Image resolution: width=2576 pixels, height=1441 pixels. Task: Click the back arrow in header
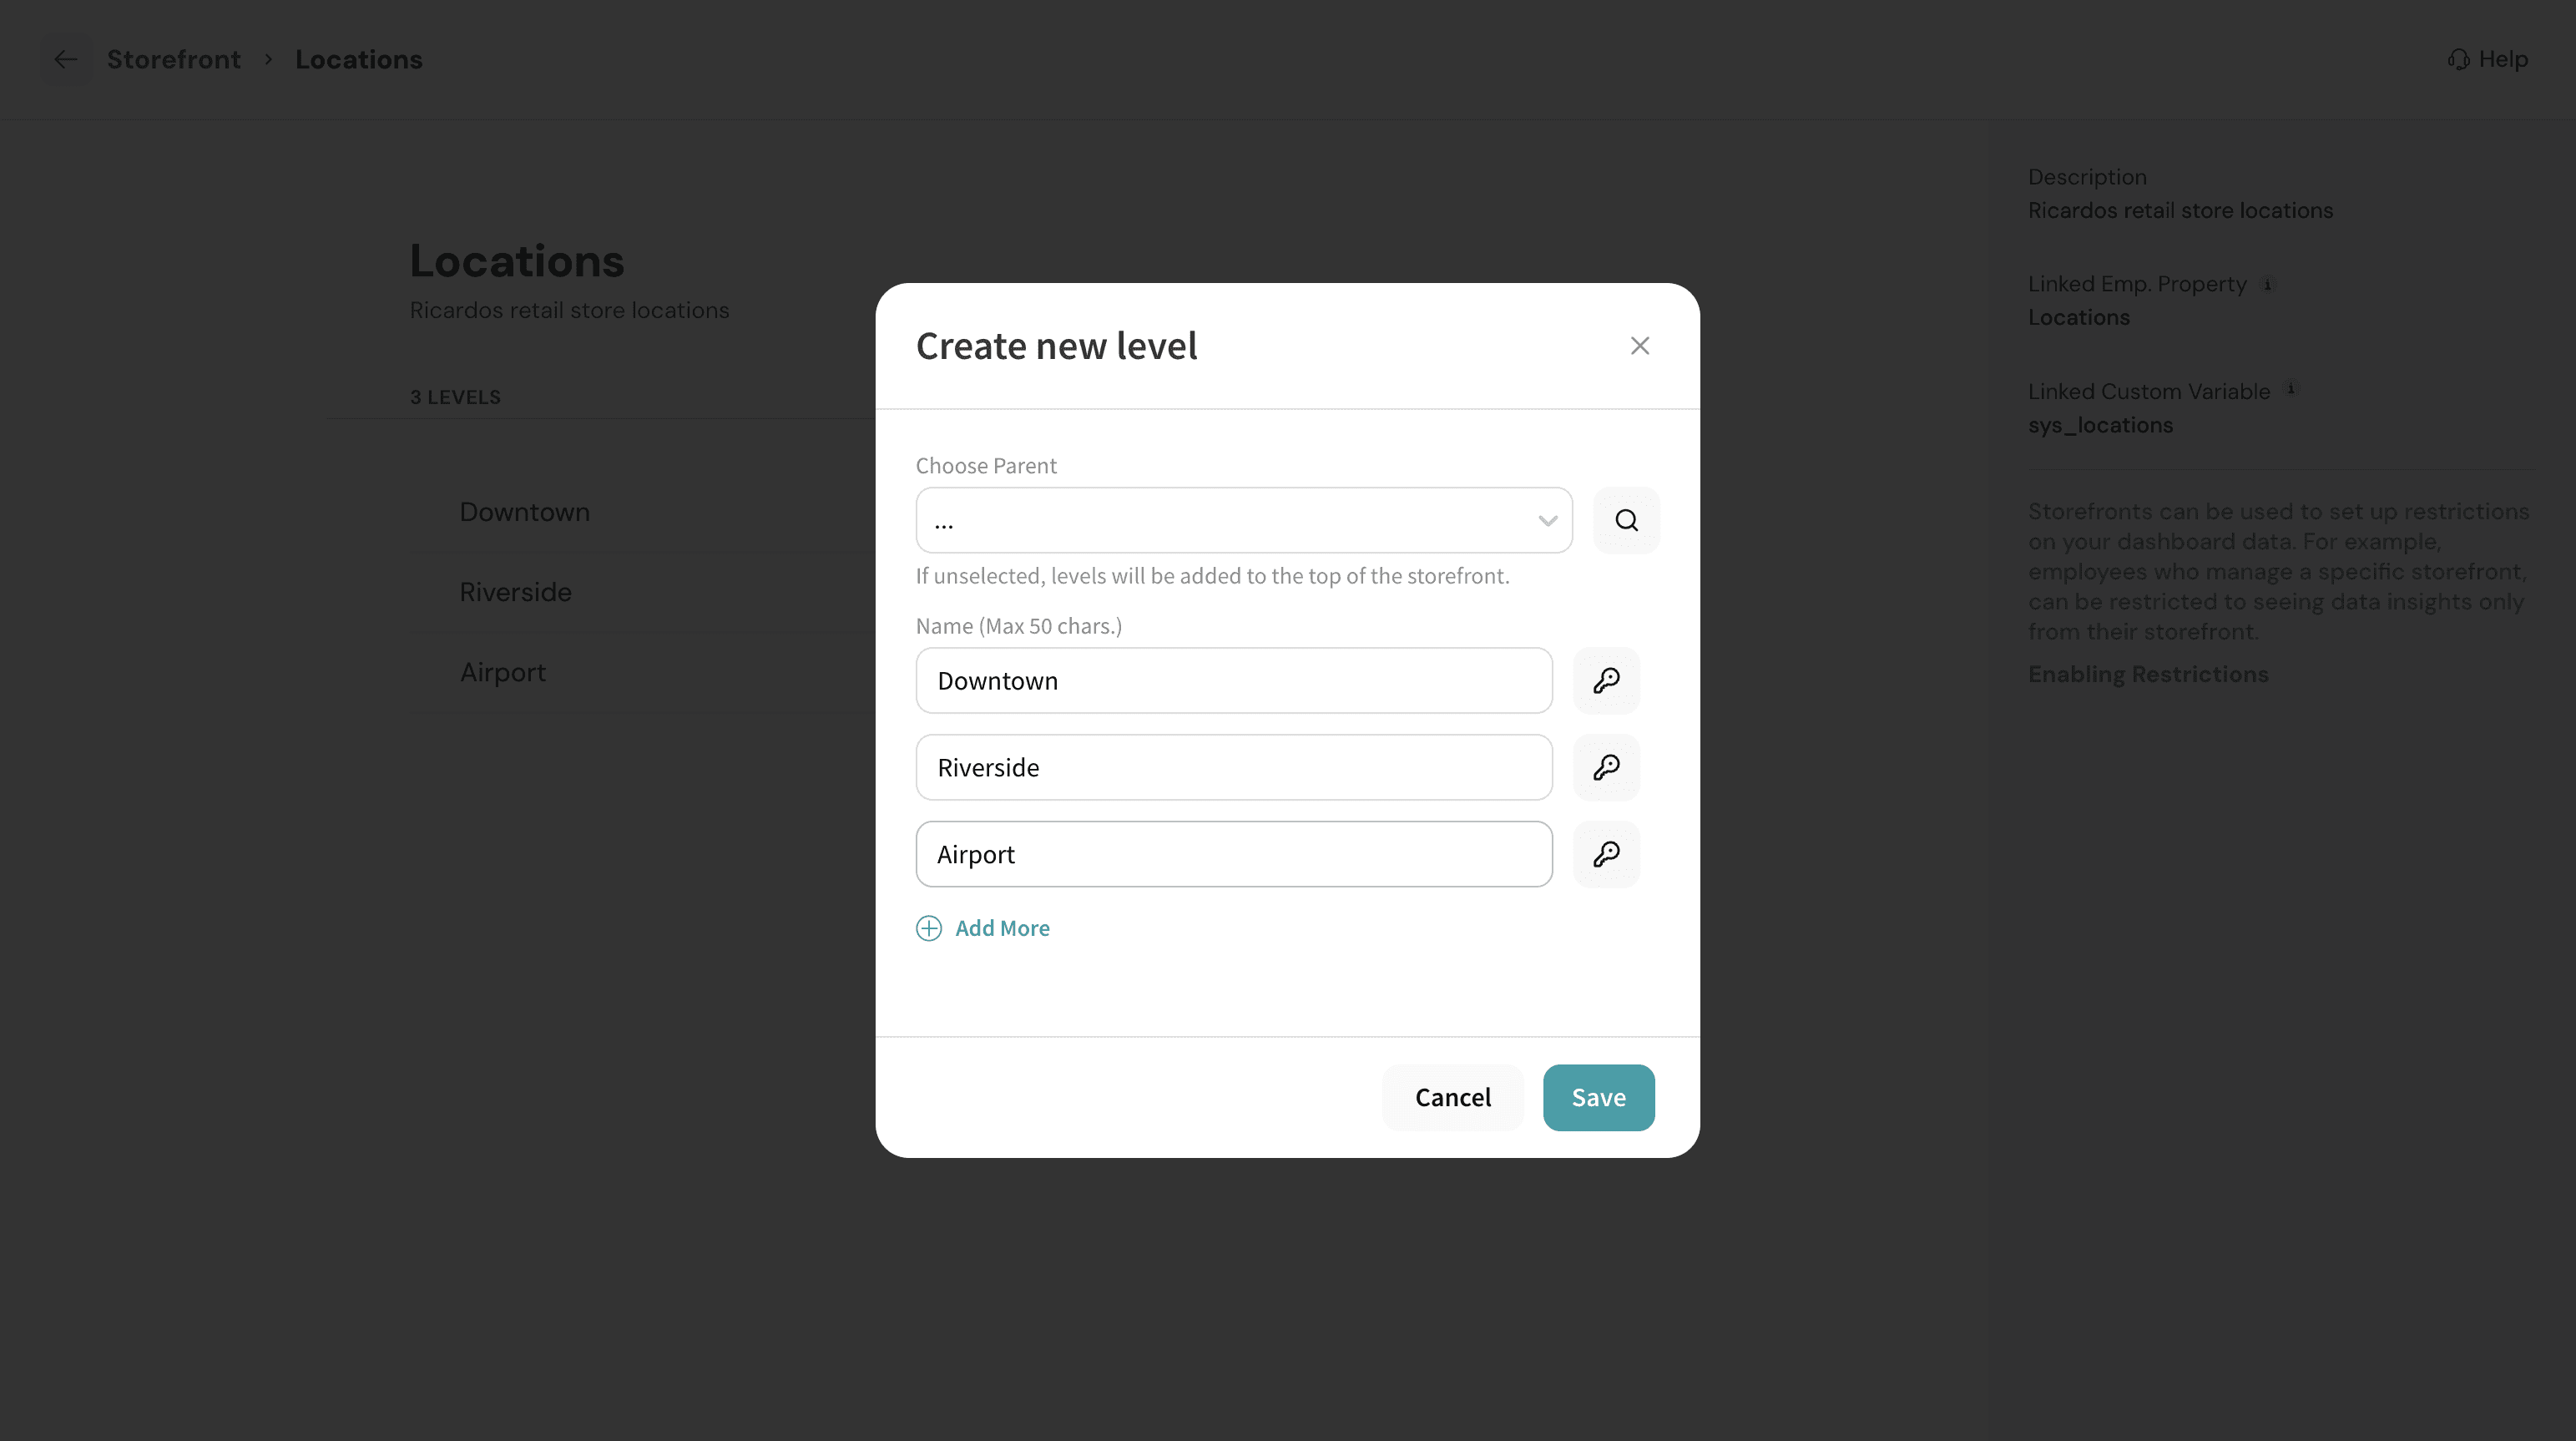point(66,60)
